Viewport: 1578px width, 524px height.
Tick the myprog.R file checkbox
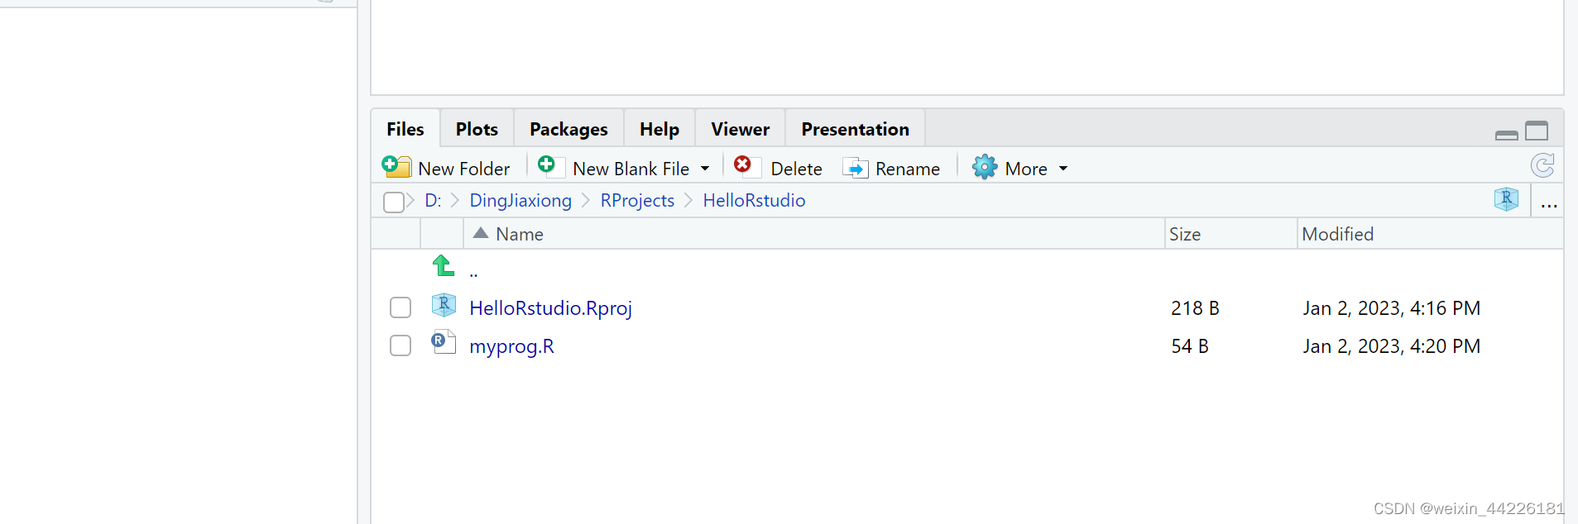(400, 345)
